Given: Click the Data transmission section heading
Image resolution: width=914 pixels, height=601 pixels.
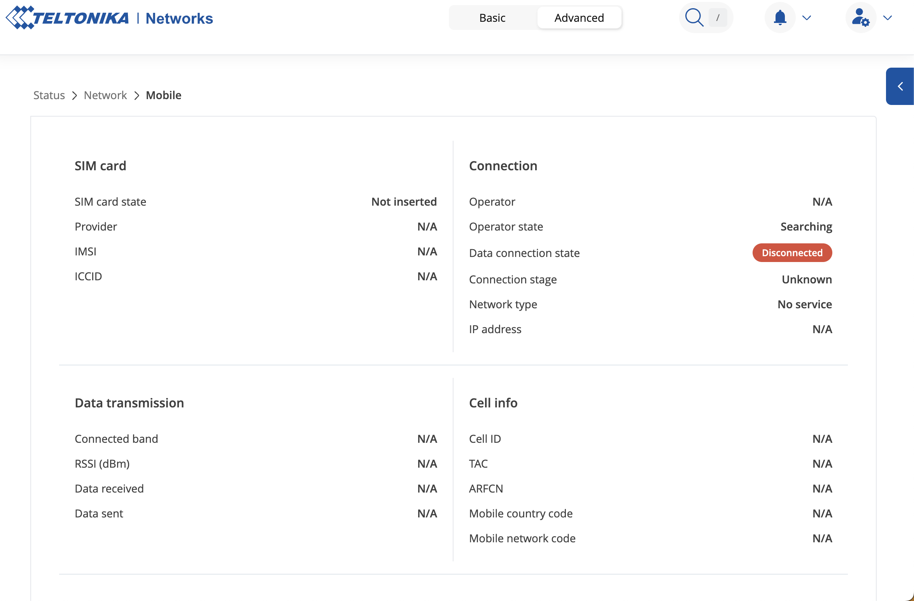Looking at the screenshot, I should click(129, 403).
